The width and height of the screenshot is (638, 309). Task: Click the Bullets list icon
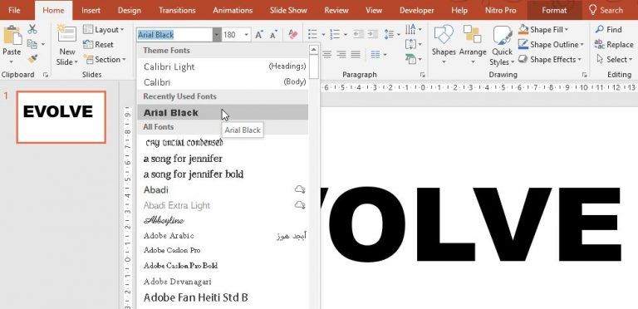(312, 35)
